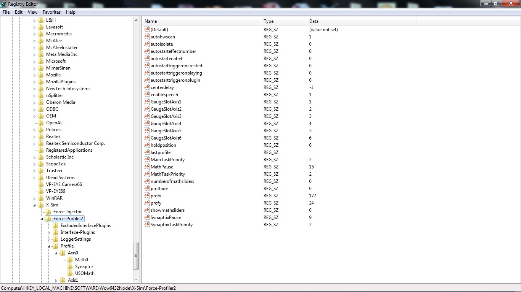The height and width of the screenshot is (292, 521).
Task: Select the Realtek Semiconductor Corp. key
Action: click(76, 143)
